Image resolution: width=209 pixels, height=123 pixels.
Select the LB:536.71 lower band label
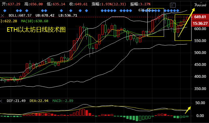tap(68, 15)
